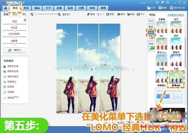
Task: Open the 边框 tab
Action: pyautogui.click(x=59, y=8)
